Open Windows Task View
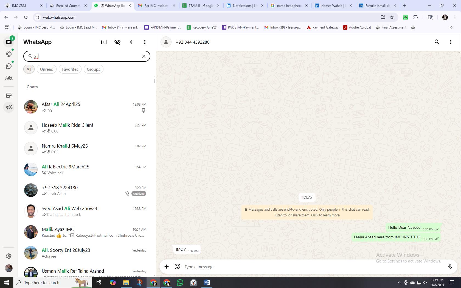 coord(99,283)
